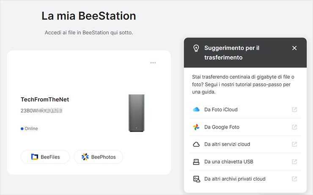Open external link for Da Foto iCloud

pyautogui.click(x=294, y=110)
